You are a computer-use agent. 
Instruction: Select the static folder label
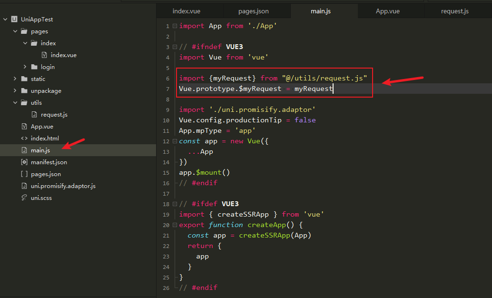(38, 79)
